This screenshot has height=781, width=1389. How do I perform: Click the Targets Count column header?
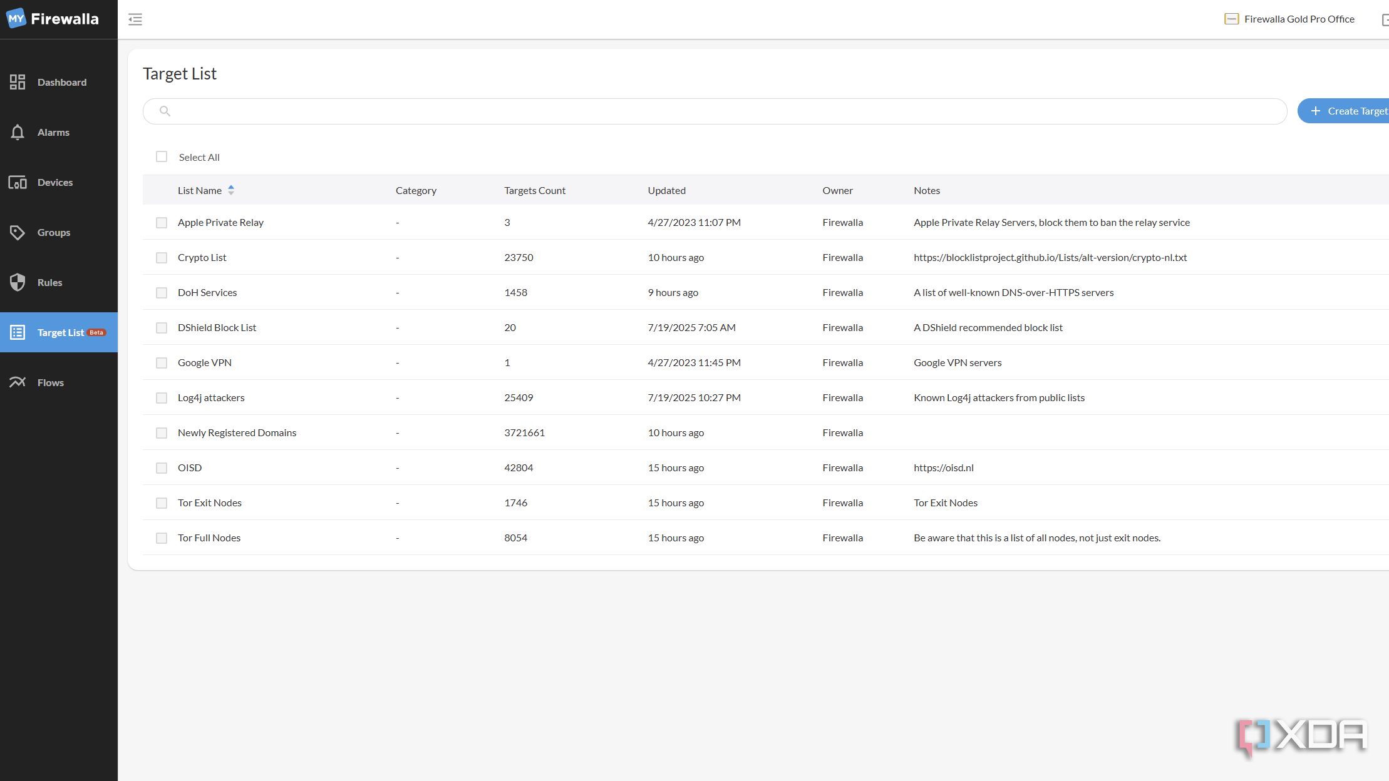[535, 190]
